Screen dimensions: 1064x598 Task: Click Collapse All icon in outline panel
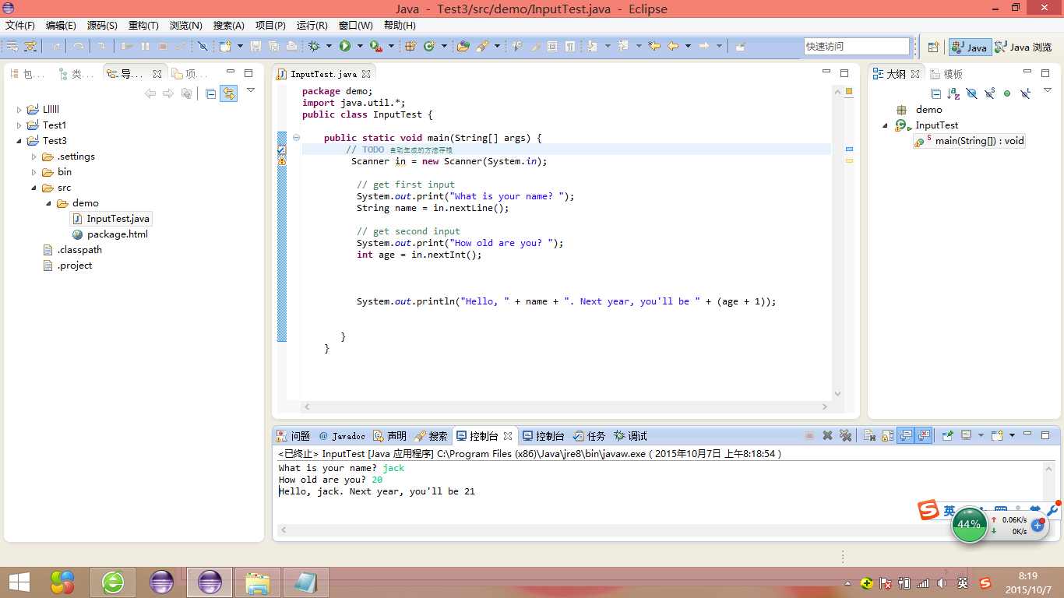[936, 93]
